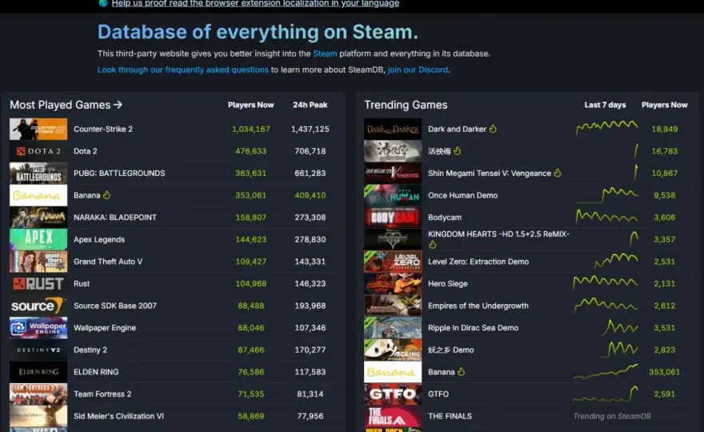Open the proofread browser extension localization link
The height and width of the screenshot is (432, 704).
[255, 3]
